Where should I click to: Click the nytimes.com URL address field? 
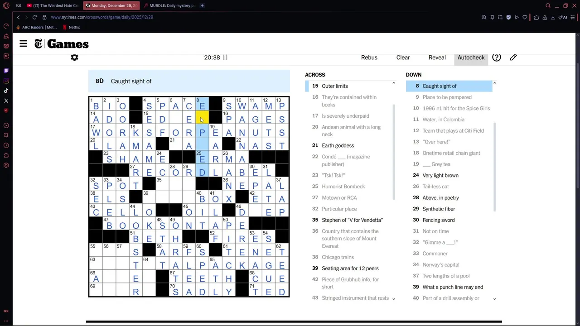pos(102,17)
